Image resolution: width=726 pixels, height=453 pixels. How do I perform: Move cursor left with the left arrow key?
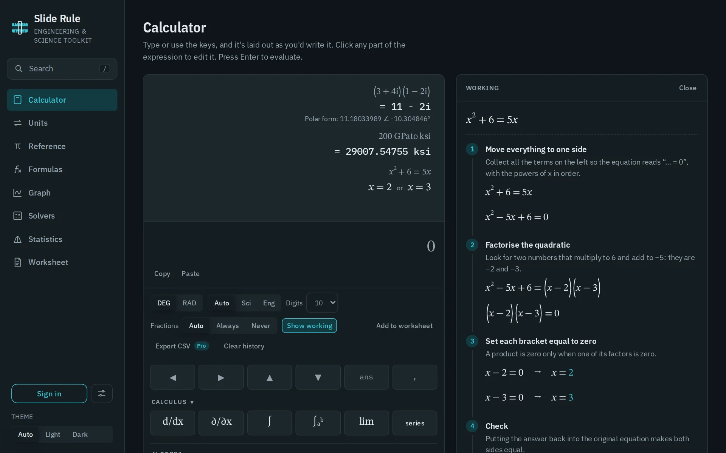click(173, 377)
